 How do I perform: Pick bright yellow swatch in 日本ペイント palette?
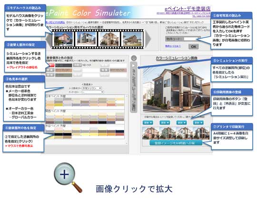[x=59, y=105]
